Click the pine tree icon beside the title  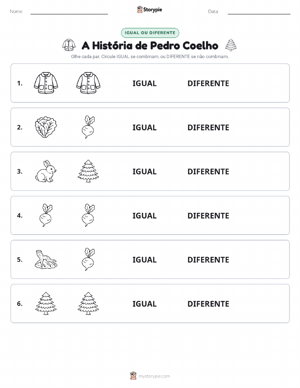(231, 45)
